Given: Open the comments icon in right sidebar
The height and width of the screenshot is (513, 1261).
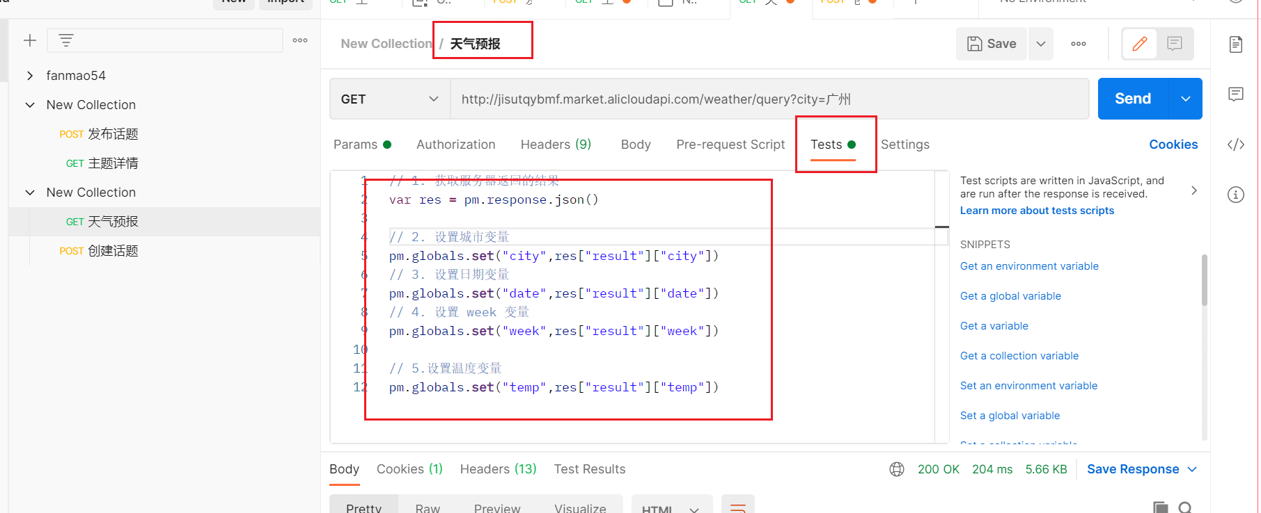Looking at the screenshot, I should click(x=1236, y=95).
